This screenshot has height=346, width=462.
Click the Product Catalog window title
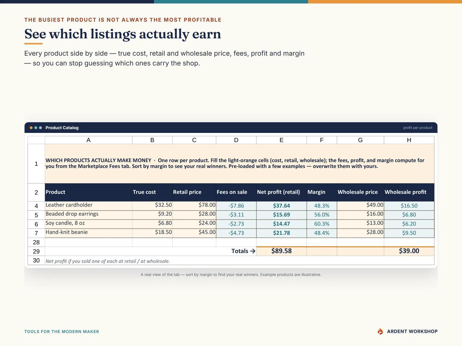pos(62,128)
